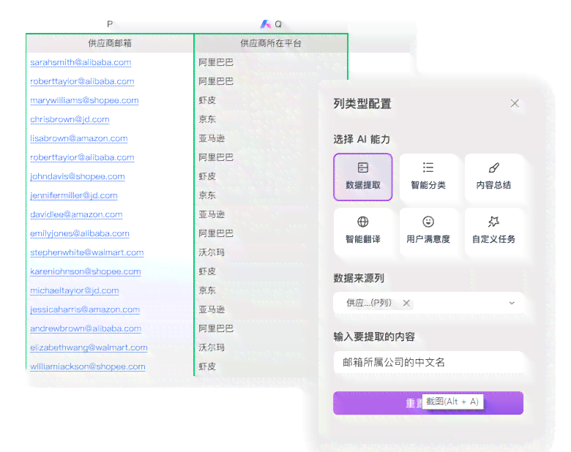Open emilyjones@alibaba.com email link
Screen dimensions: 571x452
[79, 233]
